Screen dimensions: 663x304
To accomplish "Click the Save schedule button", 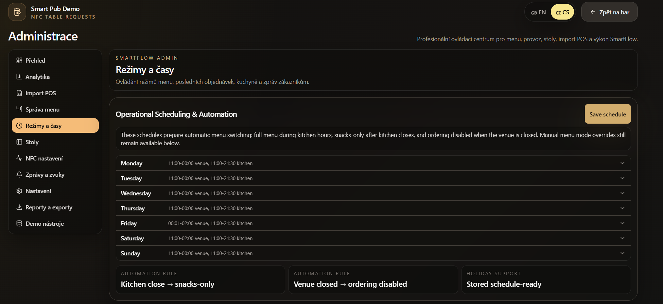I will (608, 114).
